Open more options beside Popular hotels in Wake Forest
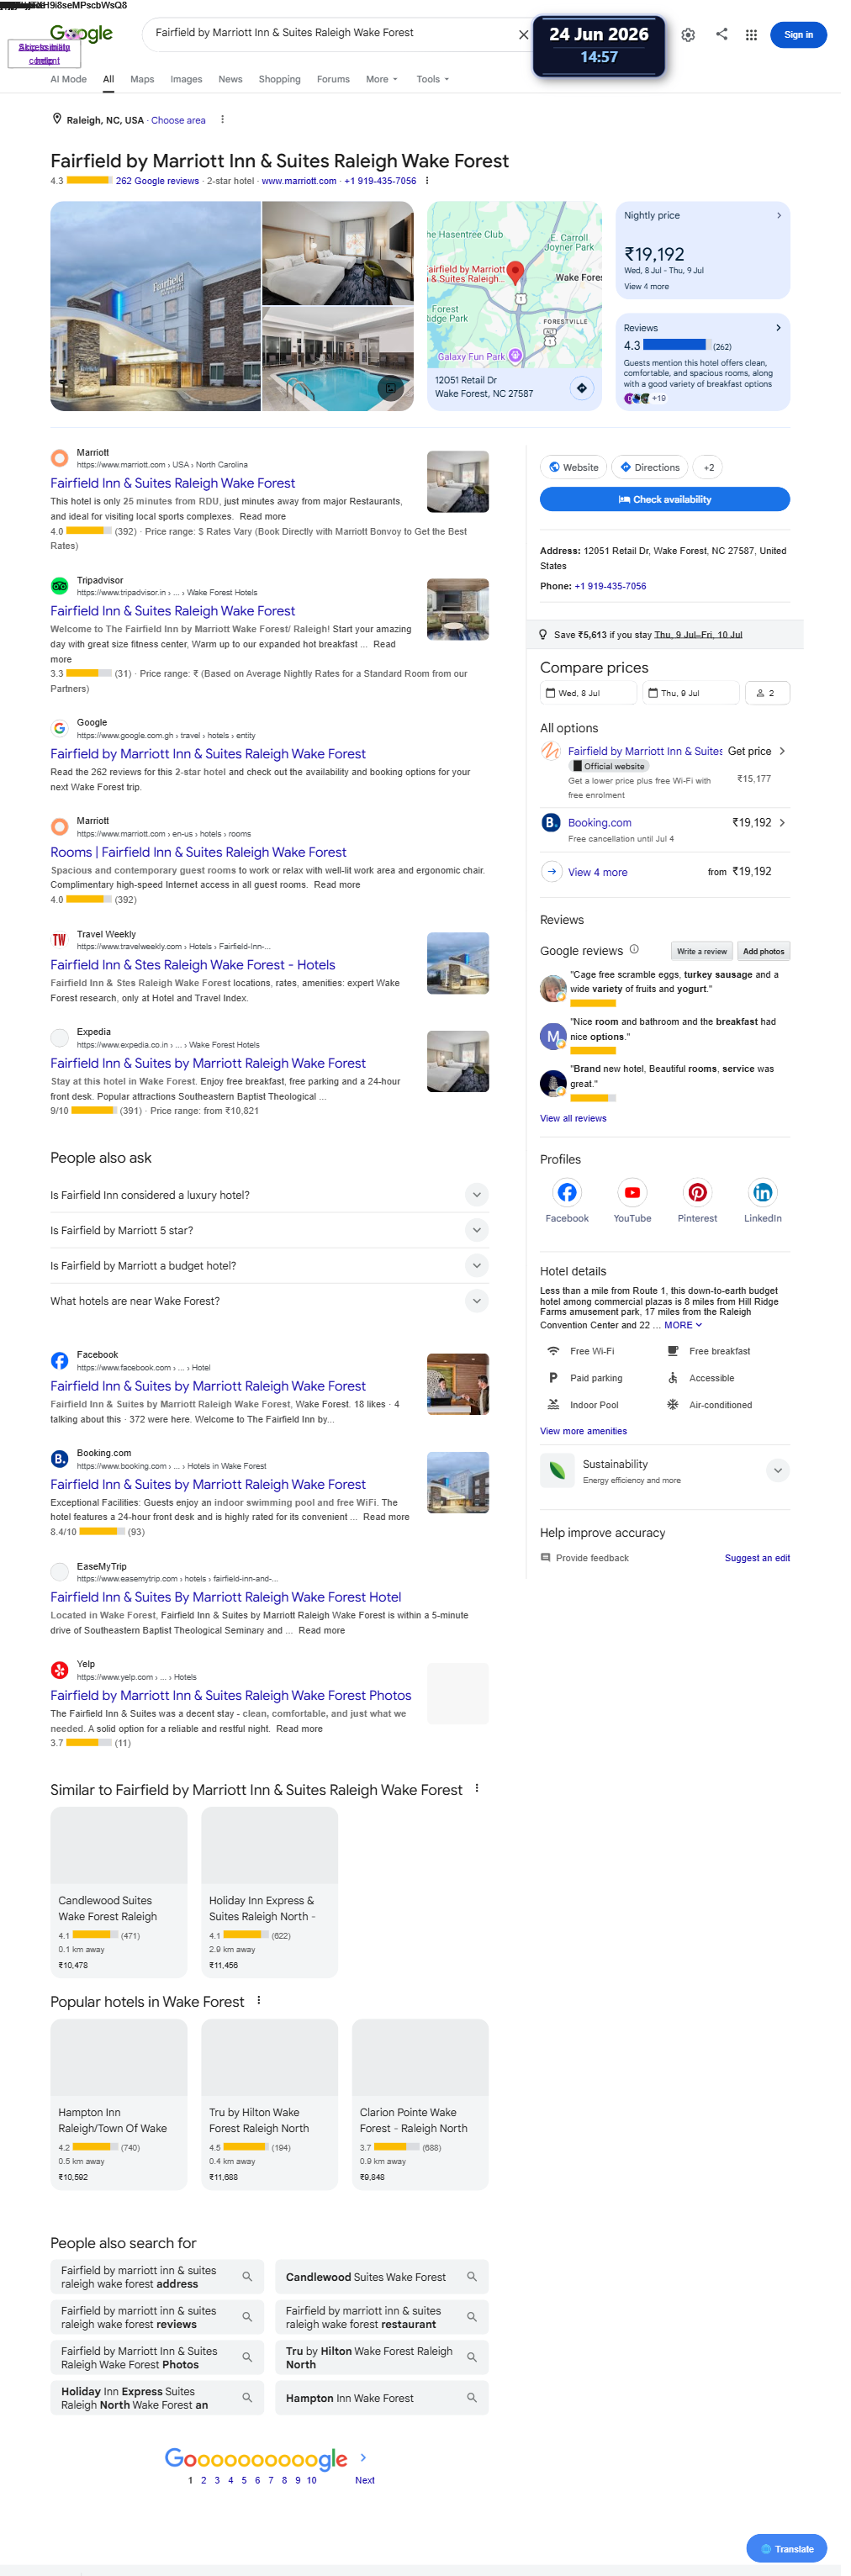The width and height of the screenshot is (851, 2576). (x=258, y=2000)
